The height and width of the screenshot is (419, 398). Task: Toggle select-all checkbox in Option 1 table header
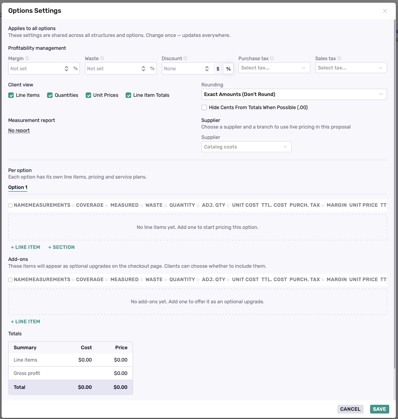(x=10, y=205)
